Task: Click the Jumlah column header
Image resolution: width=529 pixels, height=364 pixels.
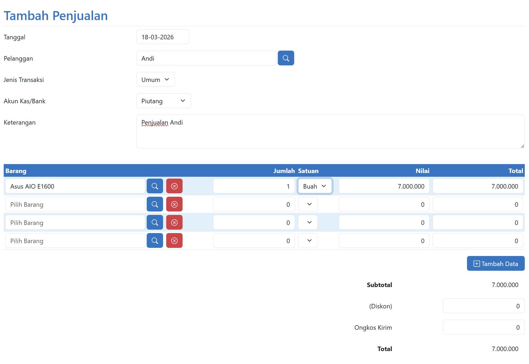Action: (284, 171)
